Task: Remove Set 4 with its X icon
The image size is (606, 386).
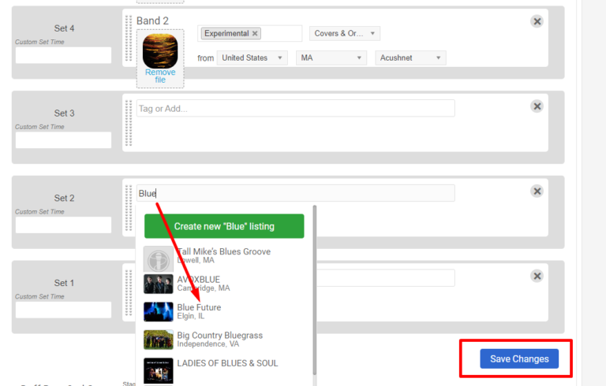Action: point(537,21)
